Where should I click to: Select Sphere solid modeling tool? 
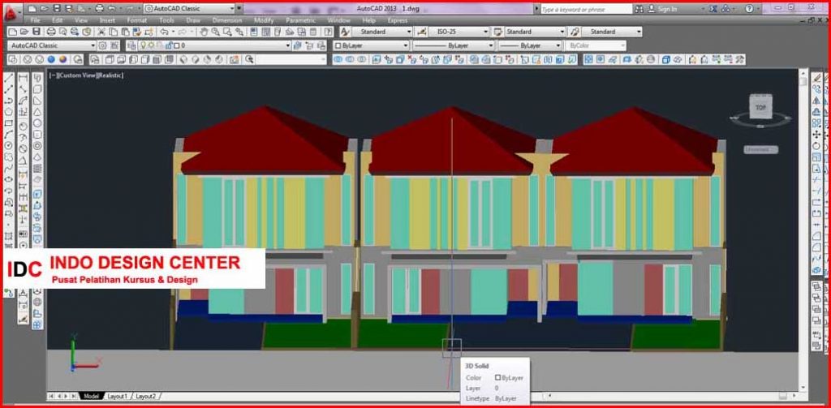pyautogui.click(x=37, y=123)
